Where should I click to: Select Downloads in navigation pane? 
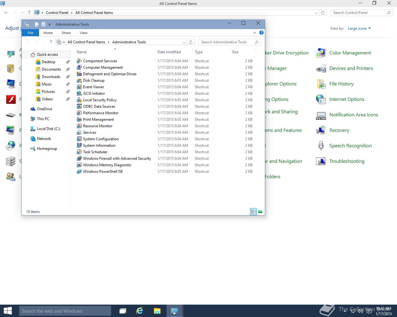point(51,77)
